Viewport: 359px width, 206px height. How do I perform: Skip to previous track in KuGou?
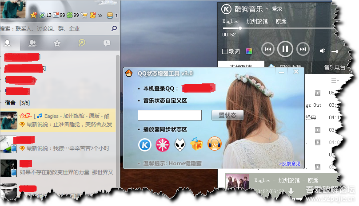click(268, 49)
